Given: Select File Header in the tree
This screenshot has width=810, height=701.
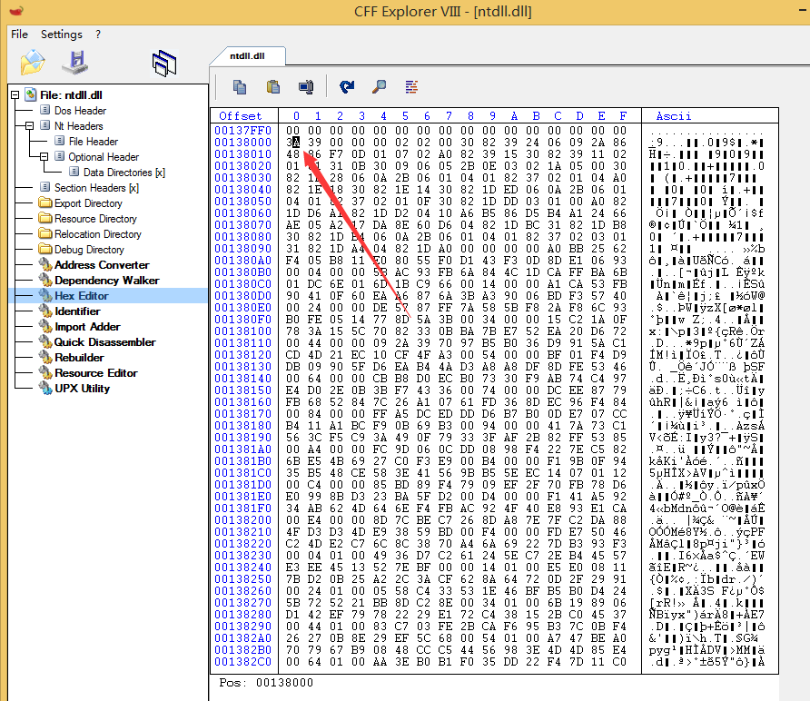Looking at the screenshot, I should [x=94, y=142].
